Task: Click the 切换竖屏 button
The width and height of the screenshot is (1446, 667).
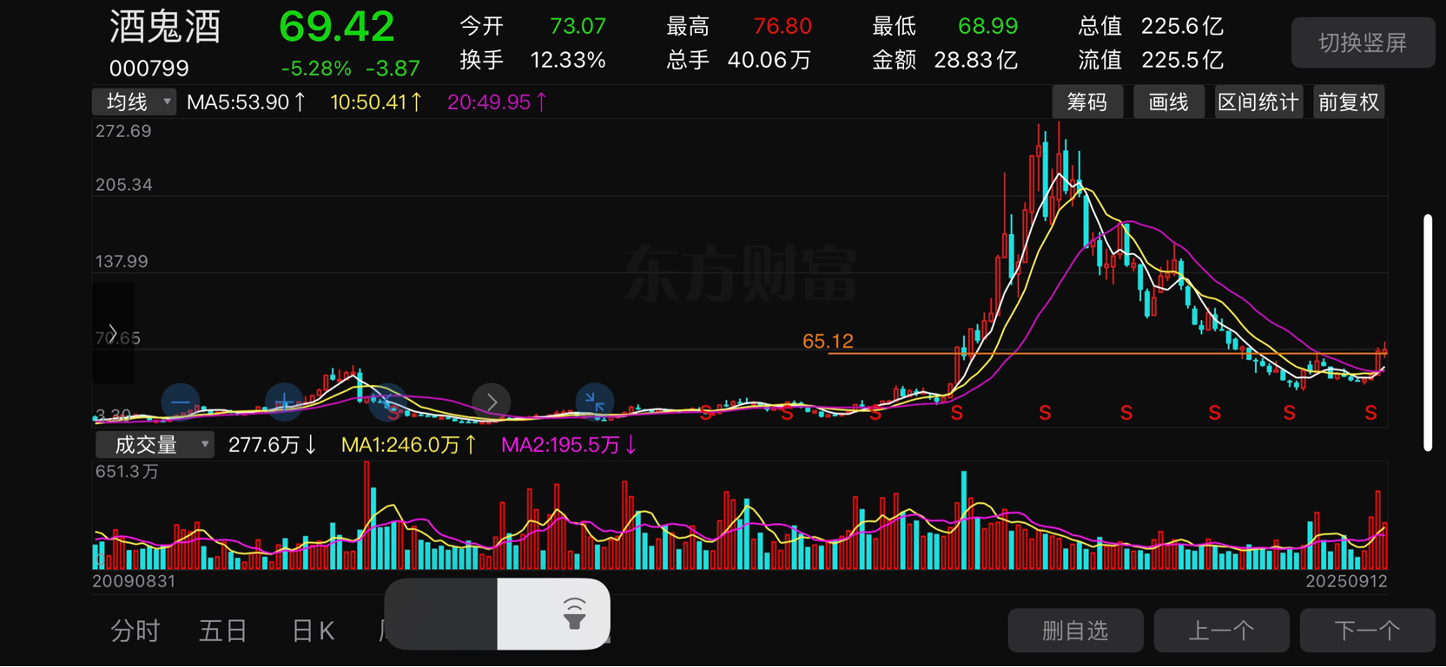Action: point(1363,43)
